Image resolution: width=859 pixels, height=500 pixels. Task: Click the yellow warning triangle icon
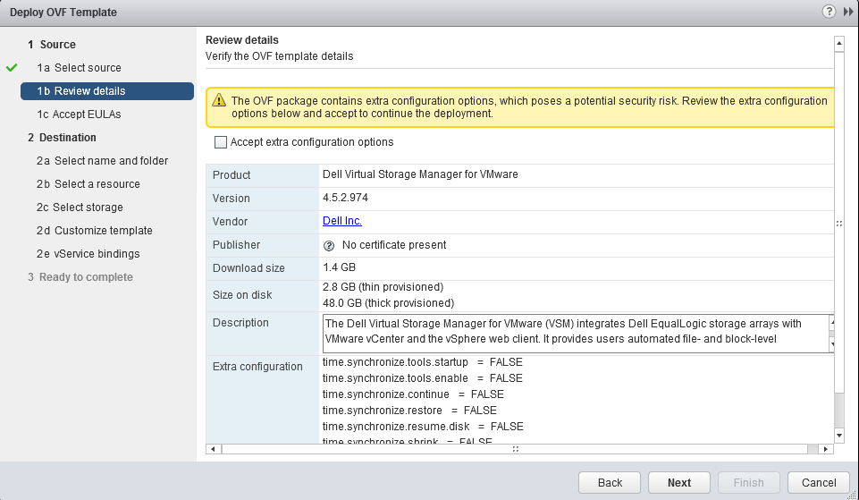coord(217,102)
